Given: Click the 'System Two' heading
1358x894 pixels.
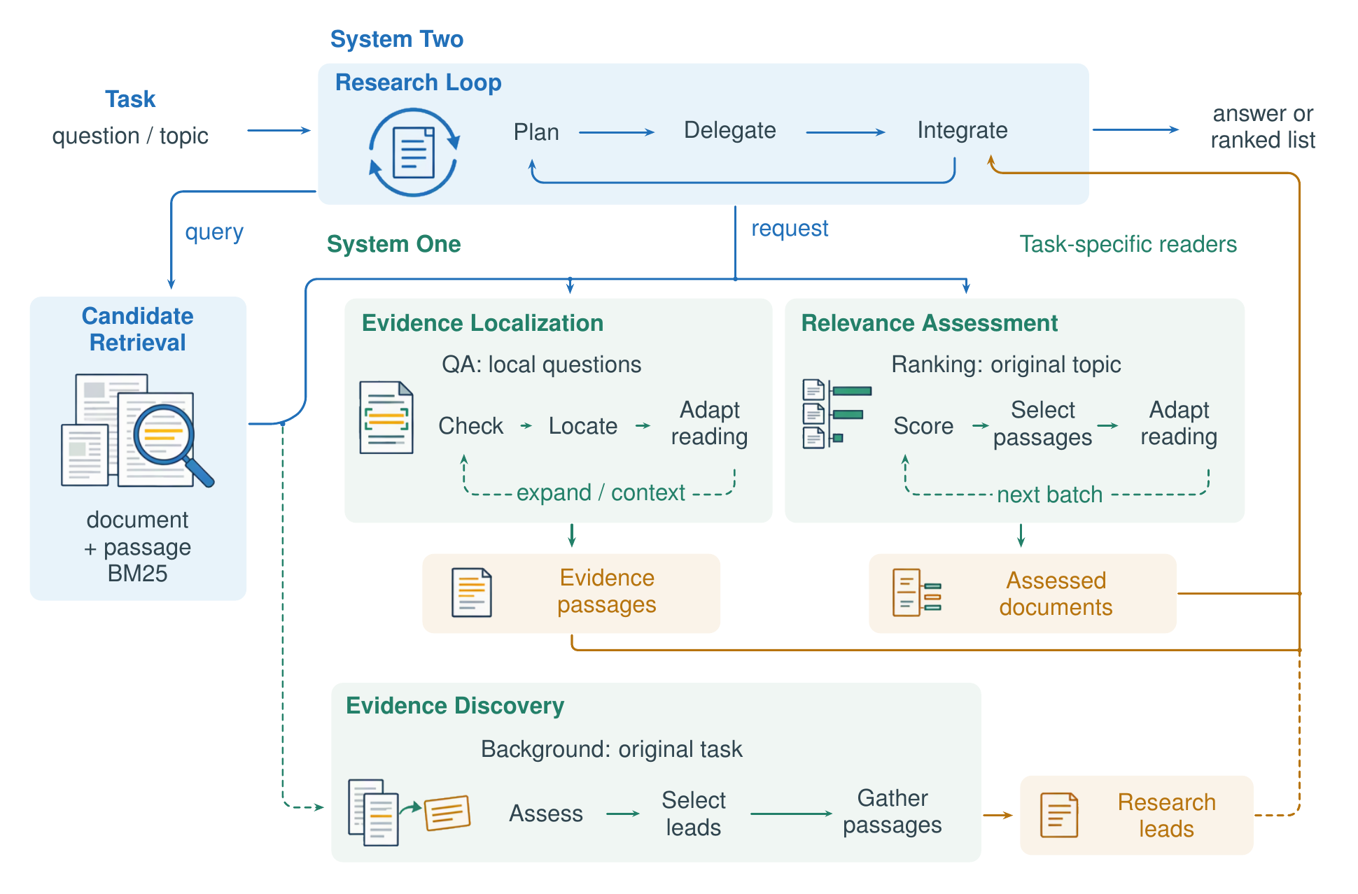Looking at the screenshot, I should [397, 39].
